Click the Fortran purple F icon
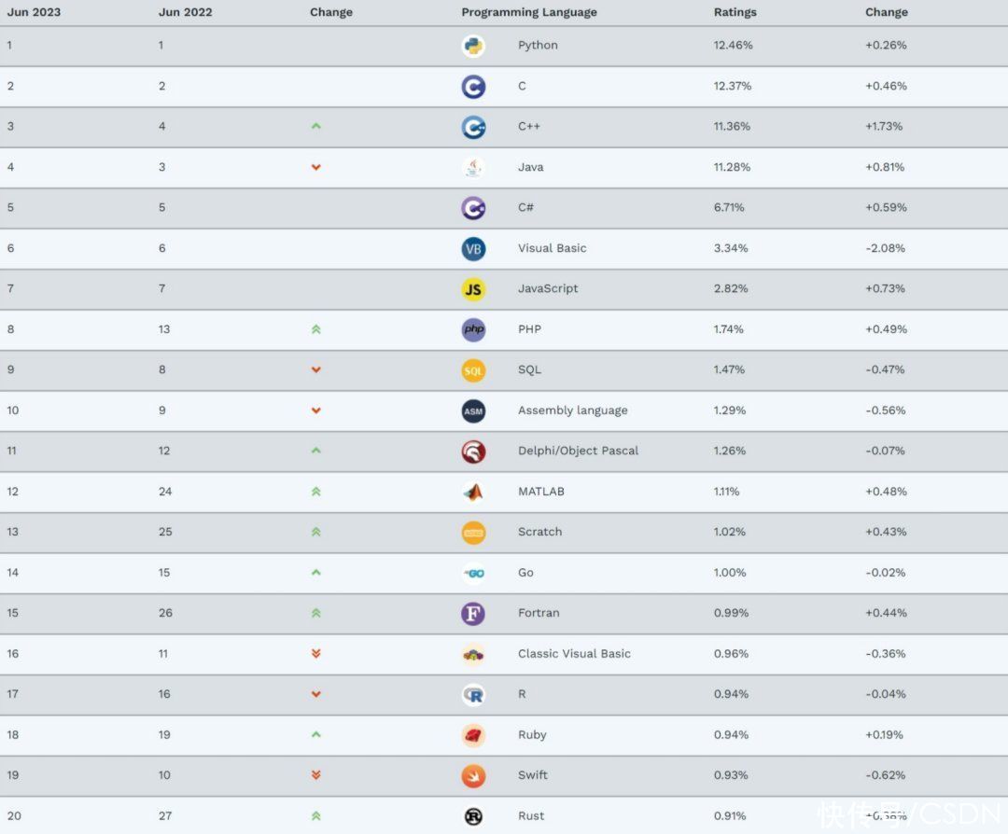The height and width of the screenshot is (834, 1008). tap(473, 614)
